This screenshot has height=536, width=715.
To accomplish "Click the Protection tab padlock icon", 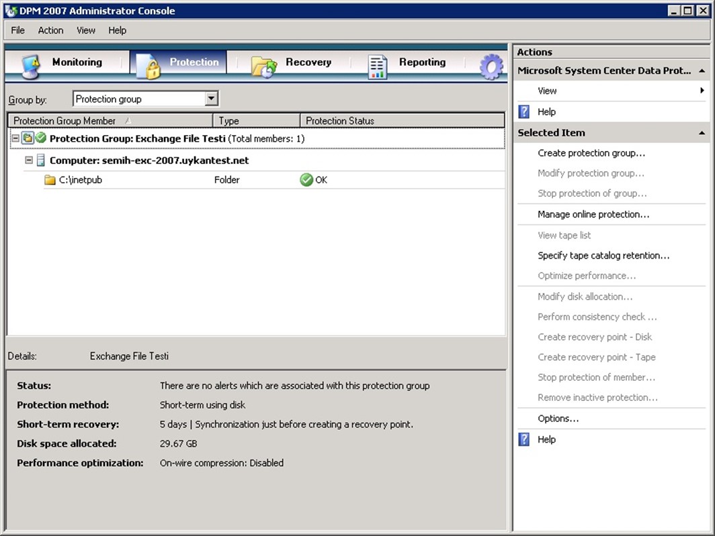I will [x=148, y=65].
